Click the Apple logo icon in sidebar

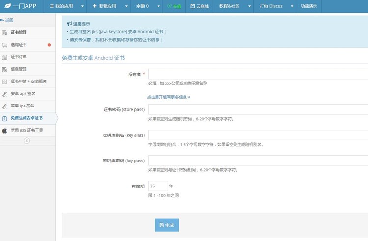5,131
